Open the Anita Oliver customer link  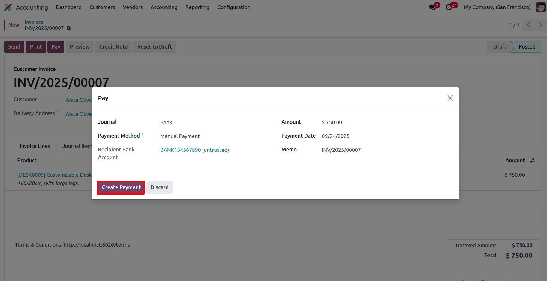point(79,100)
